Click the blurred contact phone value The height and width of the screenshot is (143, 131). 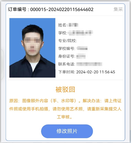(89, 64)
